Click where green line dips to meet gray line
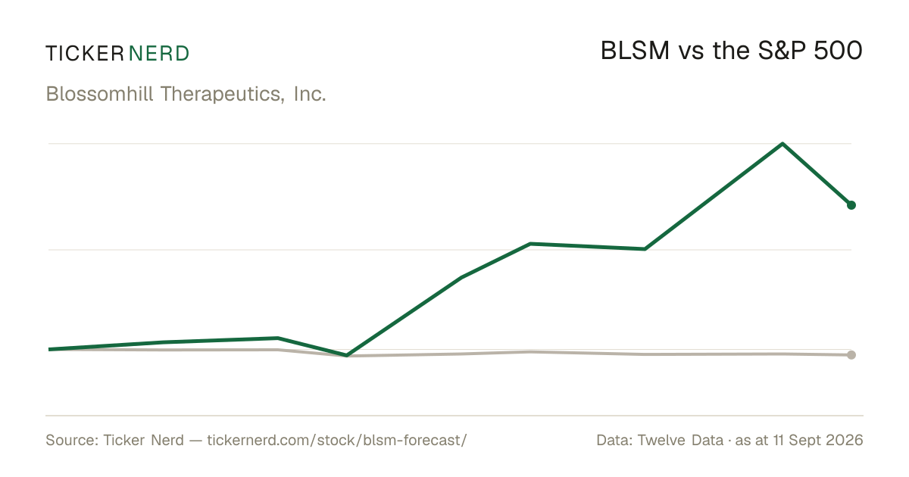This screenshot has width=909, height=477. 346,355
